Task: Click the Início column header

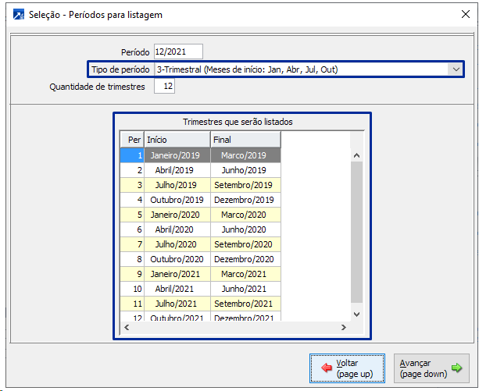Action: pyautogui.click(x=177, y=140)
